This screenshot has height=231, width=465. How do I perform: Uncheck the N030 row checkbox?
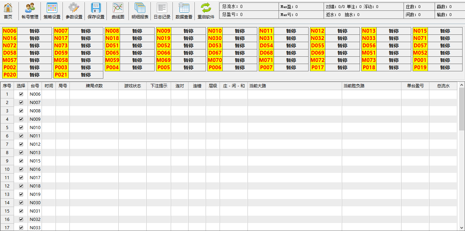click(x=21, y=203)
